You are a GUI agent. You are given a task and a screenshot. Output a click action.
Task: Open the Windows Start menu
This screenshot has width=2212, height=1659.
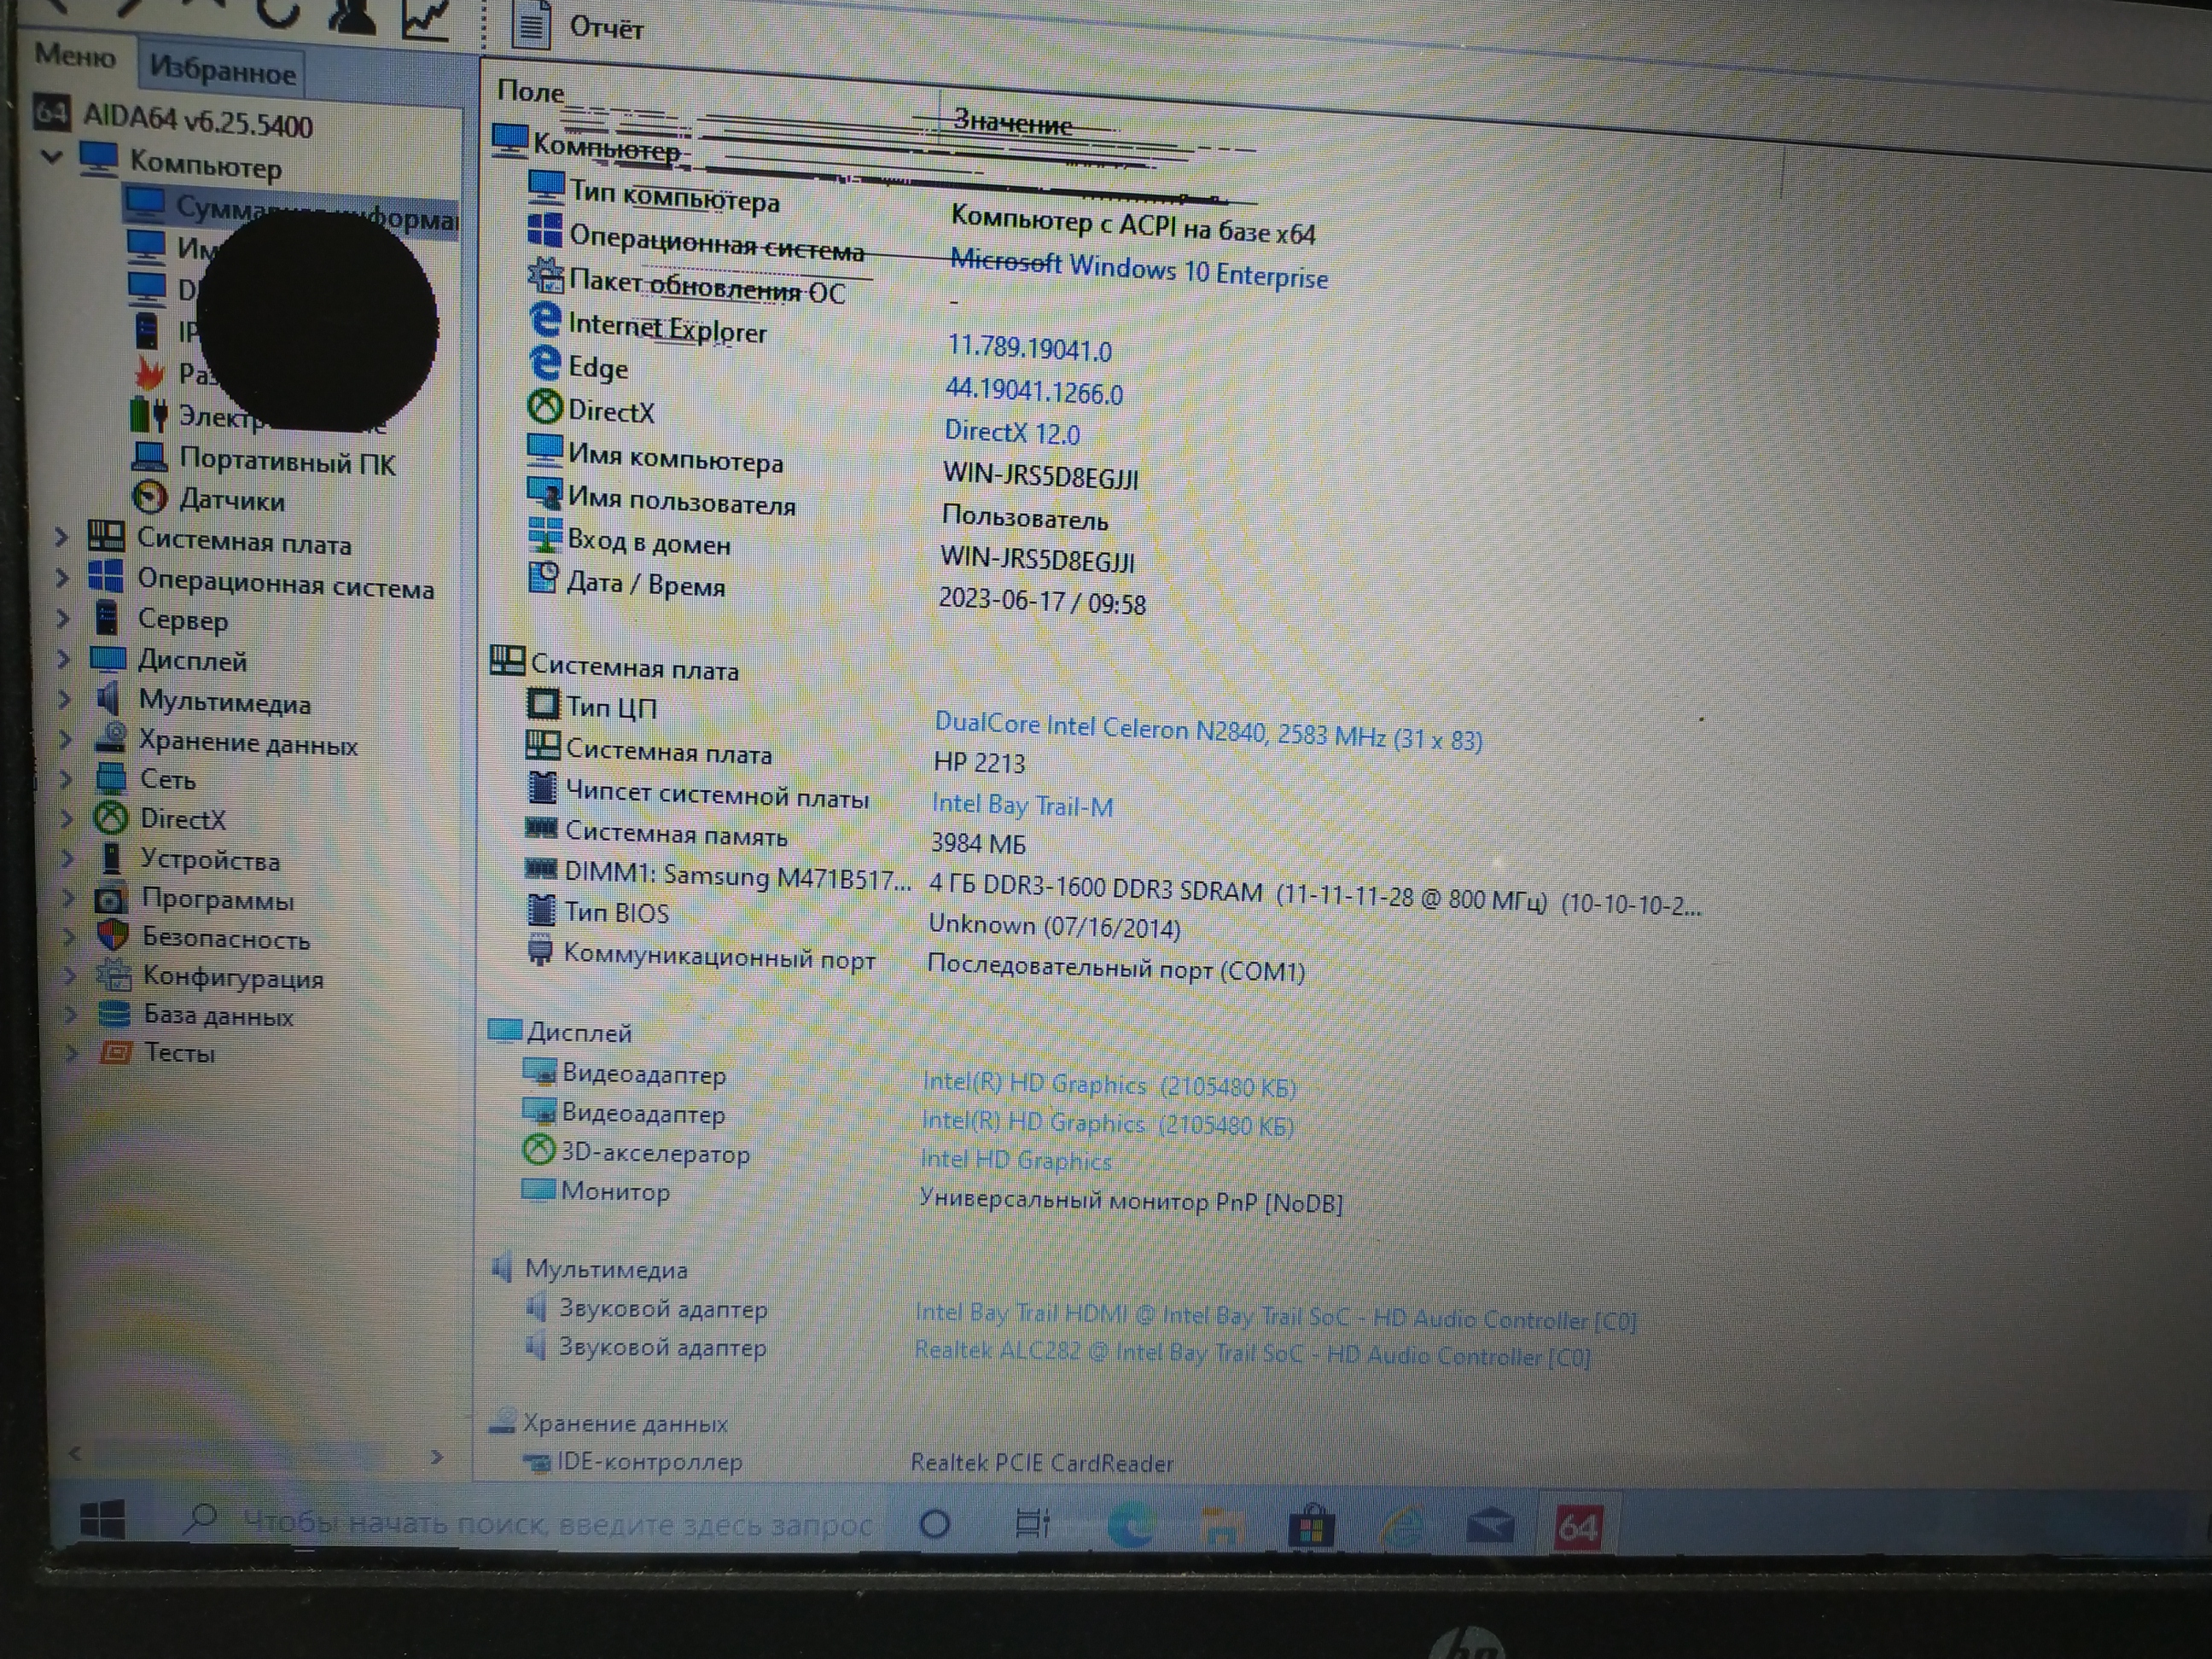pos(102,1520)
